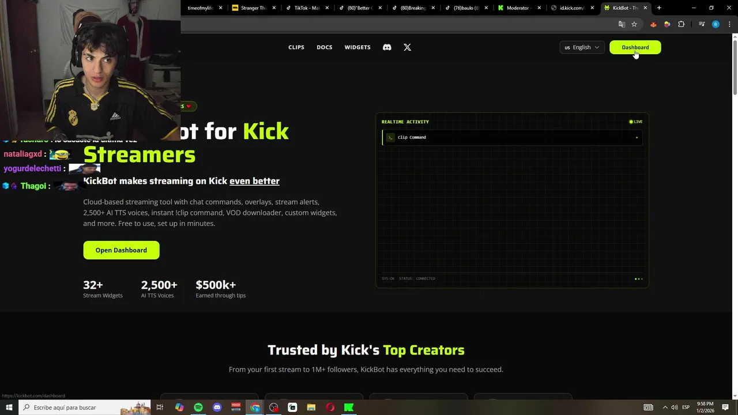This screenshot has height=415, width=738.
Task: Click the Open Dashboard button
Action: pos(121,250)
